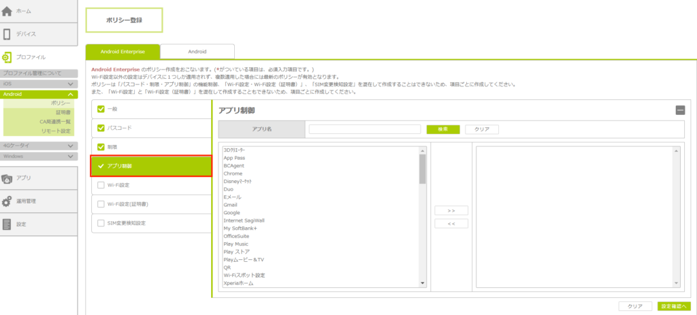Click the アプリ名 search input field
This screenshot has width=697, height=315.
[x=364, y=129]
